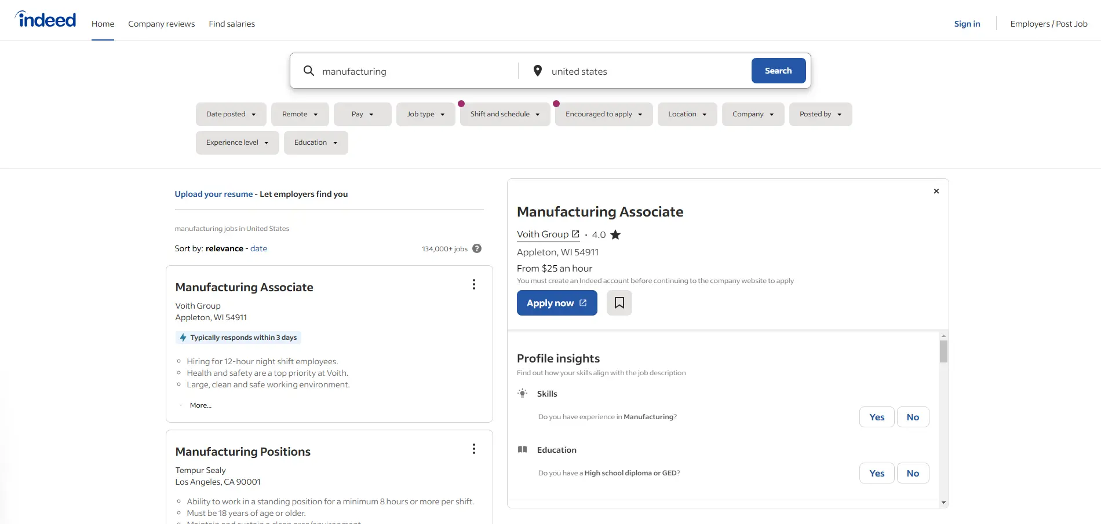Click the Skills lightbulb icon
The image size is (1101, 524).
[523, 393]
